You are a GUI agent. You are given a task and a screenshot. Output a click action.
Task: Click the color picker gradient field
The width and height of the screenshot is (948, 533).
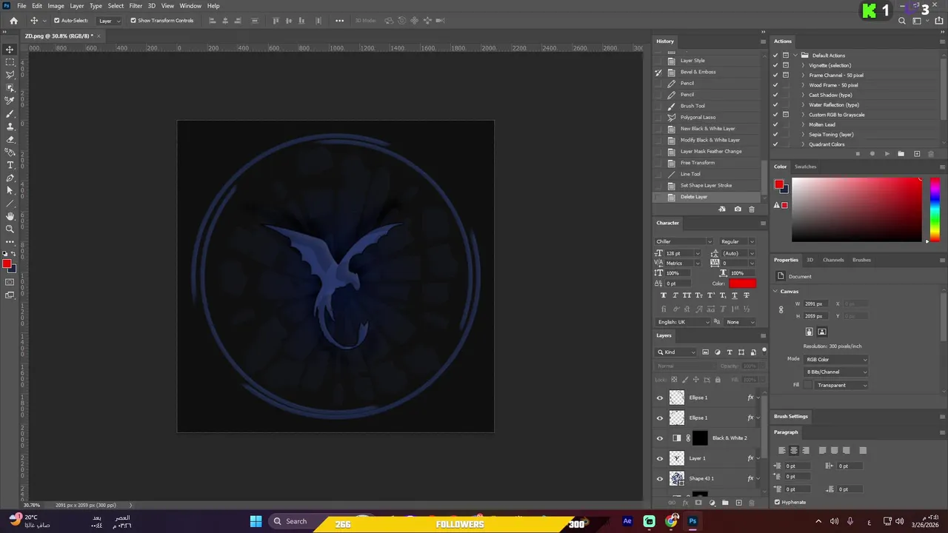pyautogui.click(x=857, y=209)
